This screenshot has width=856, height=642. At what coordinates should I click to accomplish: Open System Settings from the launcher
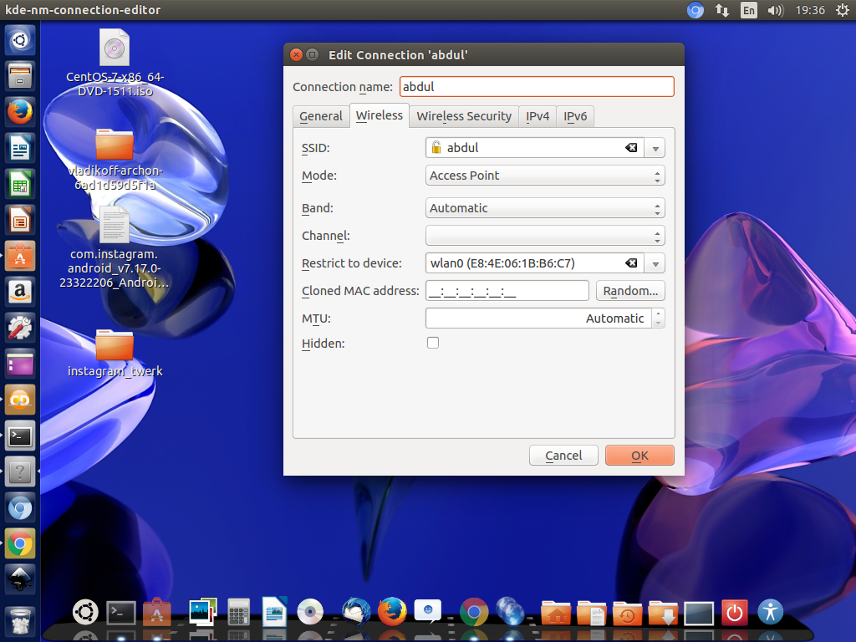coord(20,328)
